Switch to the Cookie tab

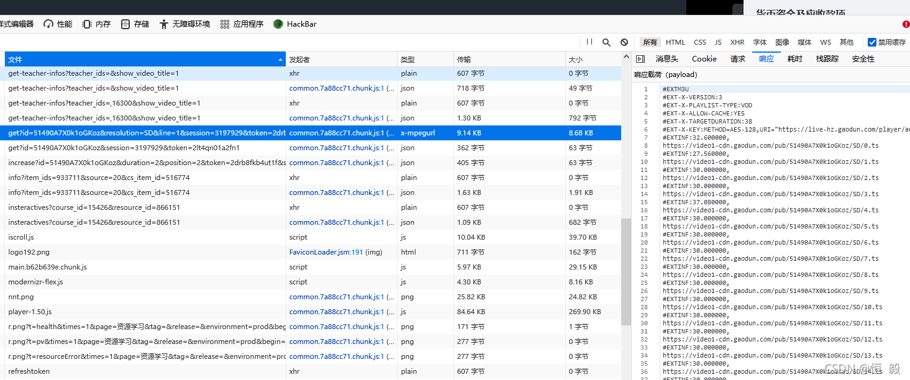(x=704, y=59)
